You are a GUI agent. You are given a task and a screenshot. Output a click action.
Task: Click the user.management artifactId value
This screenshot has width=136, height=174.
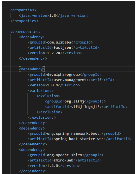[x=70, y=80]
